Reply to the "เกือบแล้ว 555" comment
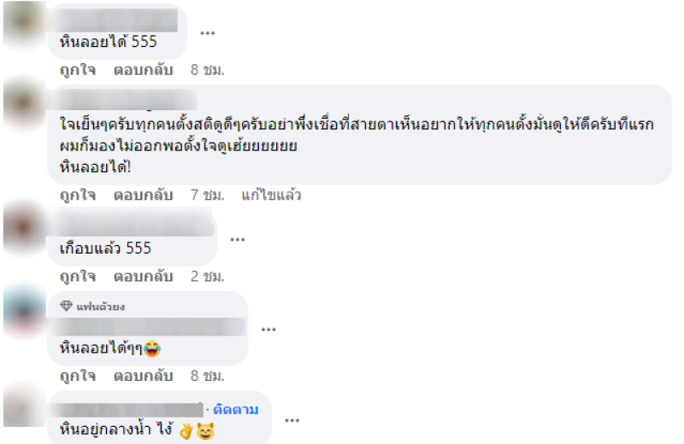 (143, 277)
